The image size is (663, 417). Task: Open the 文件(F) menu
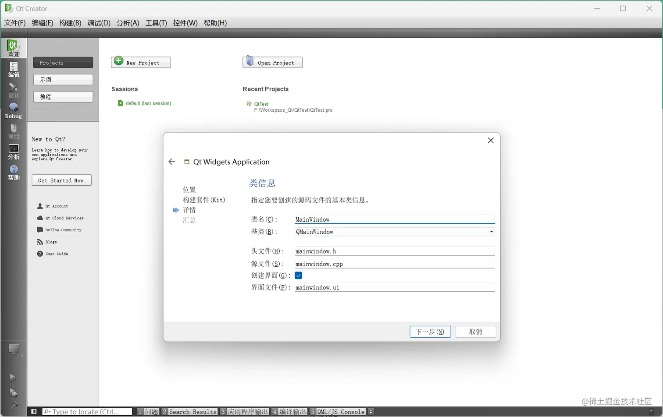coord(15,23)
